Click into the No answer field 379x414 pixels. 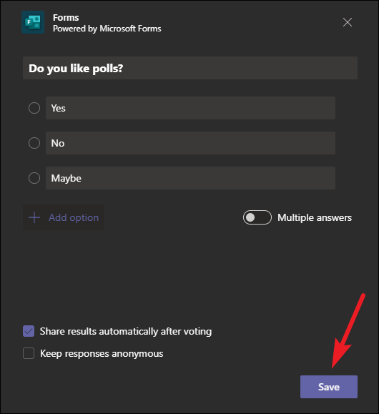coord(190,143)
